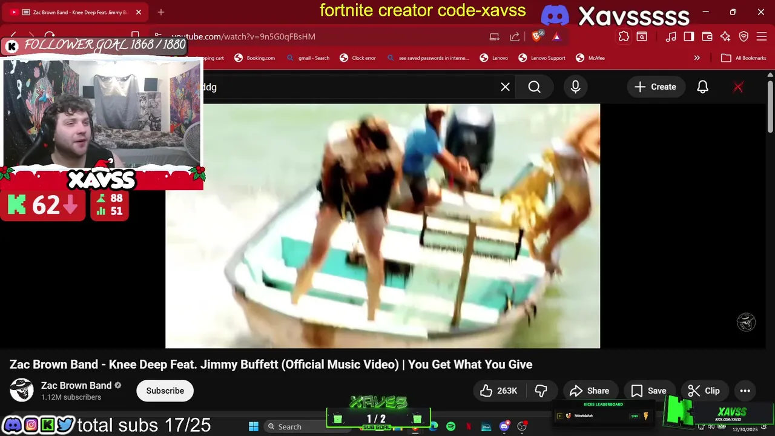This screenshot has height=436, width=775.
Task: Open Leo AI sparkle icon
Action: pyautogui.click(x=725, y=36)
